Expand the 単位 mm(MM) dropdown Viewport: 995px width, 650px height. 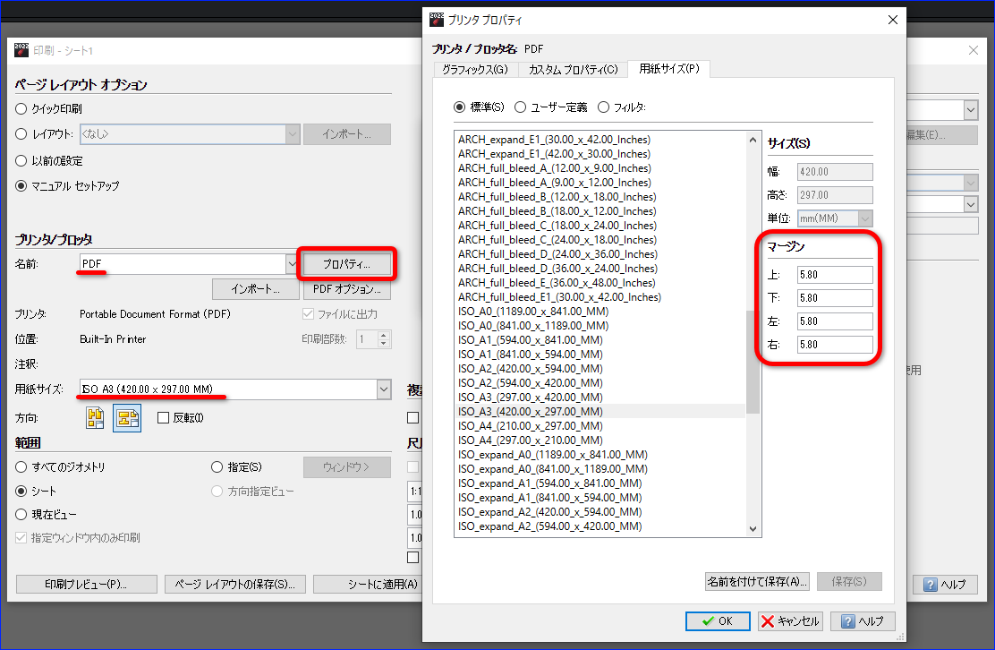click(865, 218)
